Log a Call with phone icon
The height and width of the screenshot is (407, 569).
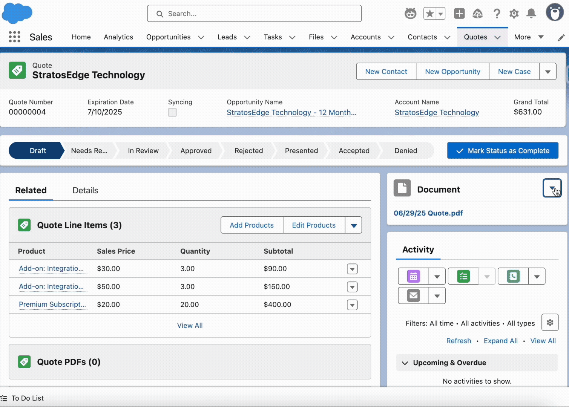tap(513, 276)
